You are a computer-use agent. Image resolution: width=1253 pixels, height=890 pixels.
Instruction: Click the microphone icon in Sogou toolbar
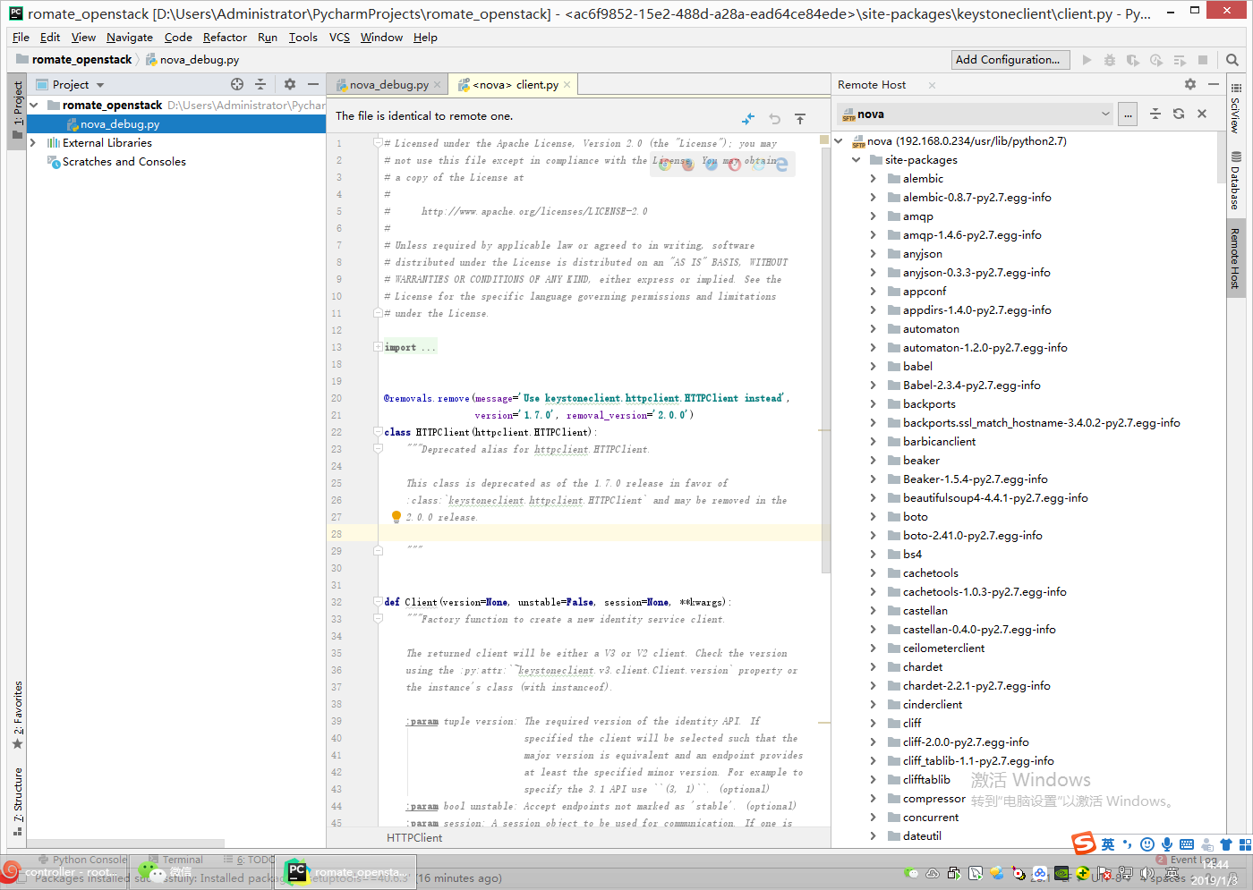click(x=1167, y=844)
